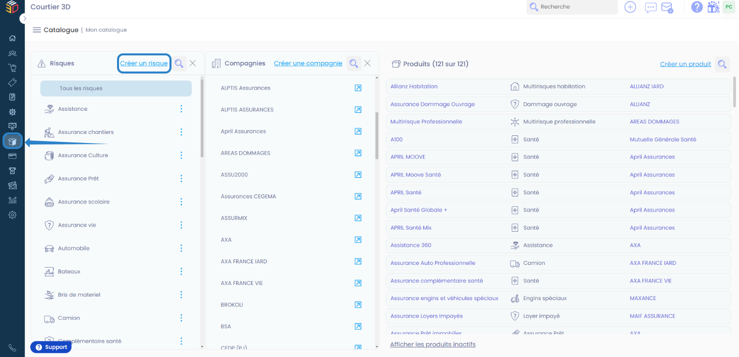The width and height of the screenshot is (739, 357).
Task: Click the new email envelope icon
Action: tap(667, 8)
